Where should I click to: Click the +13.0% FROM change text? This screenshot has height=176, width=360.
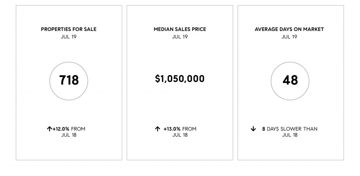click(180, 129)
